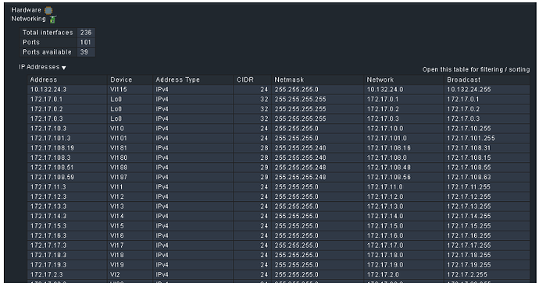Select address 172.17.108.59

pyautogui.click(x=52, y=178)
